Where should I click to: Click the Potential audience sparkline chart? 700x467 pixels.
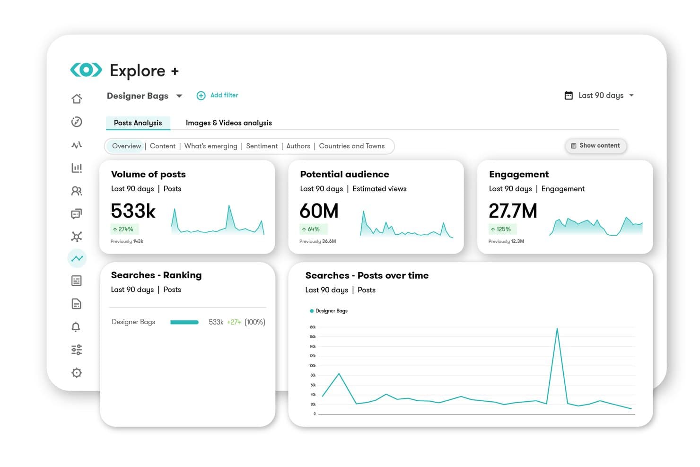pos(407,223)
